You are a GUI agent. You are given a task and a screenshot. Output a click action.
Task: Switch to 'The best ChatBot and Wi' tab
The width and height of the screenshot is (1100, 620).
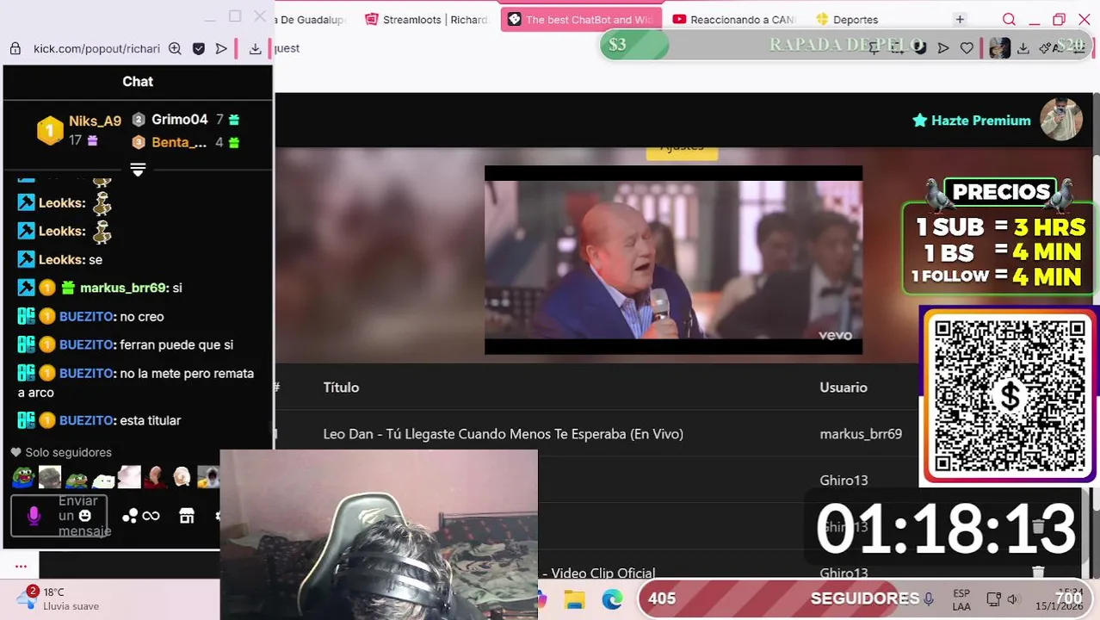(x=581, y=19)
